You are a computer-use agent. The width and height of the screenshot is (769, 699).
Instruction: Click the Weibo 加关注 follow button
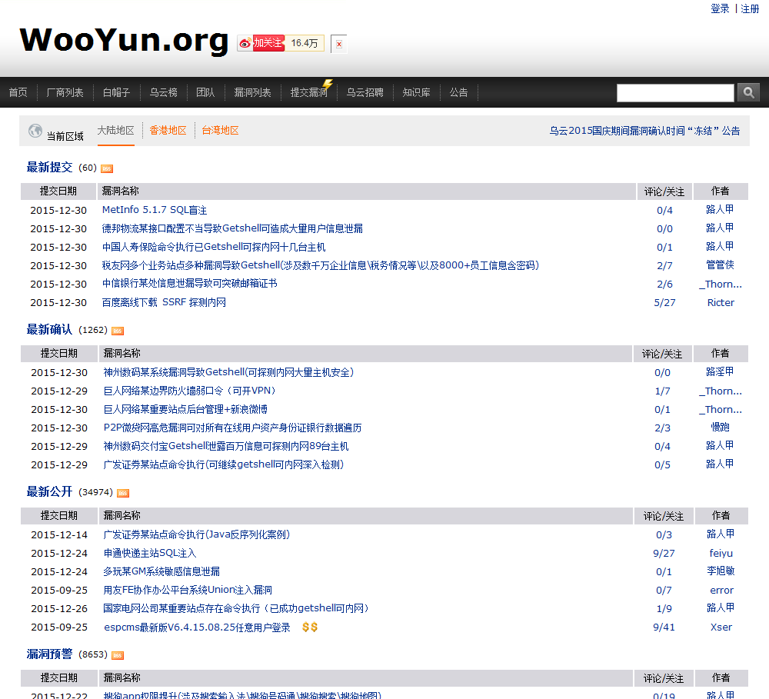click(261, 43)
